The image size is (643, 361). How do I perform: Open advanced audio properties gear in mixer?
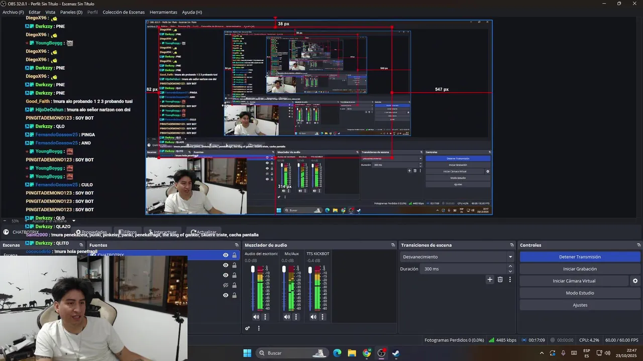click(247, 328)
